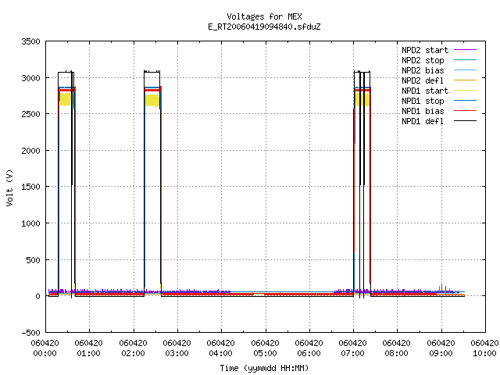The image size is (500, 375).
Task: Click the purple NPD2 start legend line
Action: 465,50
